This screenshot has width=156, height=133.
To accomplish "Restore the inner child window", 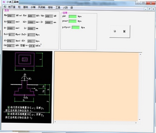I will coord(149,9).
